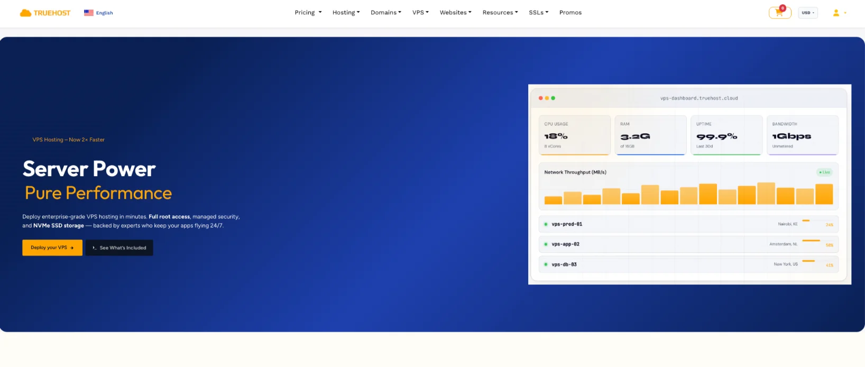Click vps-dashboard.truehost.cloud address text
865x367 pixels.
pos(699,98)
